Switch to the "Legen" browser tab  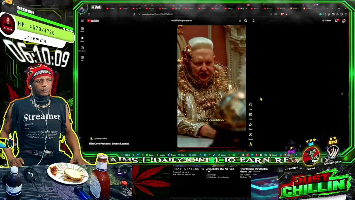111,9
